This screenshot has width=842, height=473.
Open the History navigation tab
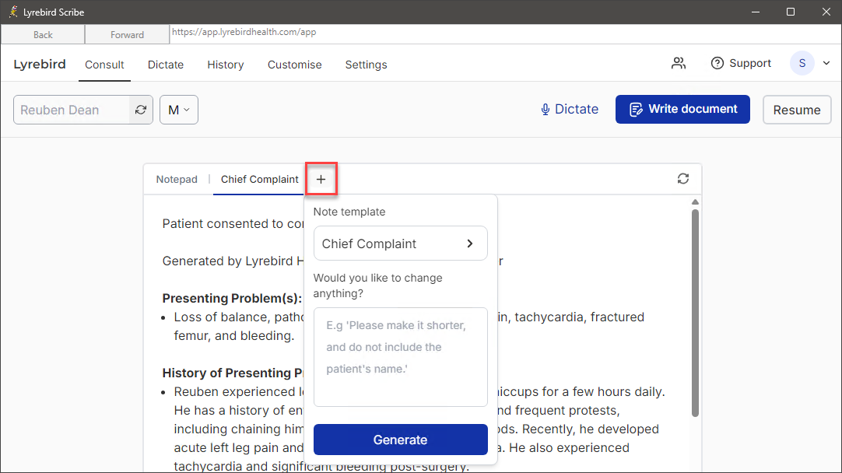click(x=226, y=65)
